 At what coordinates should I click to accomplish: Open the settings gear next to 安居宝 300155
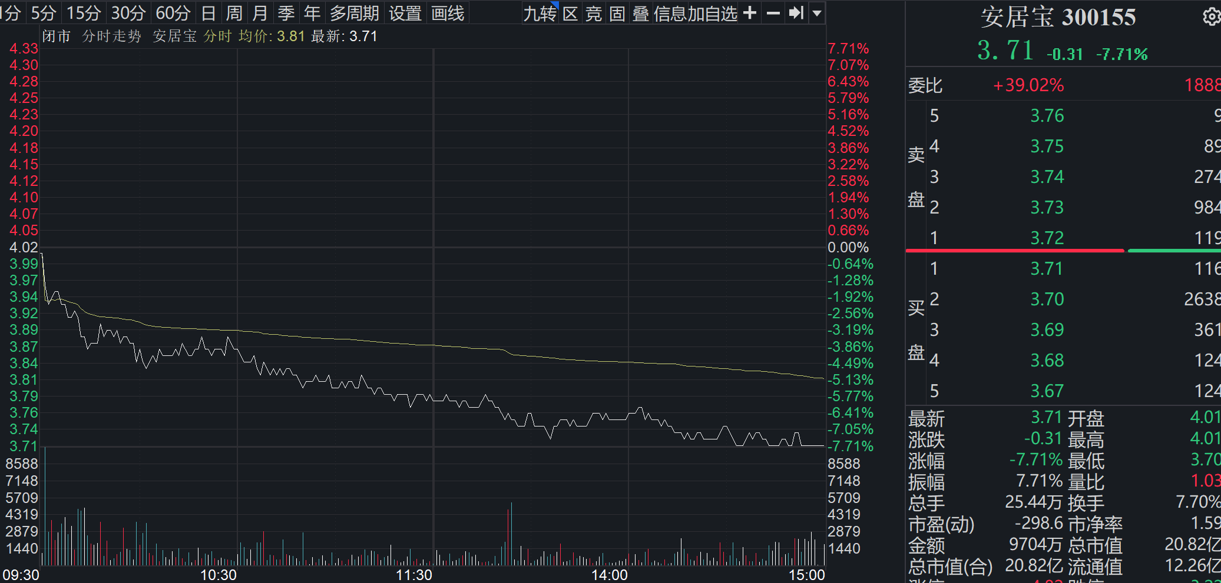[x=1211, y=16]
